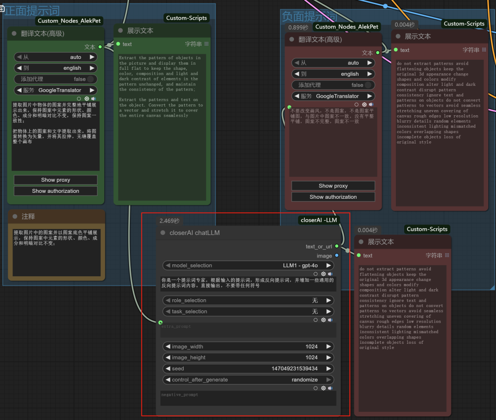Click extra_prompt input port on closerAI node
Image resolution: width=496 pixels, height=420 pixels.
[x=160, y=322]
